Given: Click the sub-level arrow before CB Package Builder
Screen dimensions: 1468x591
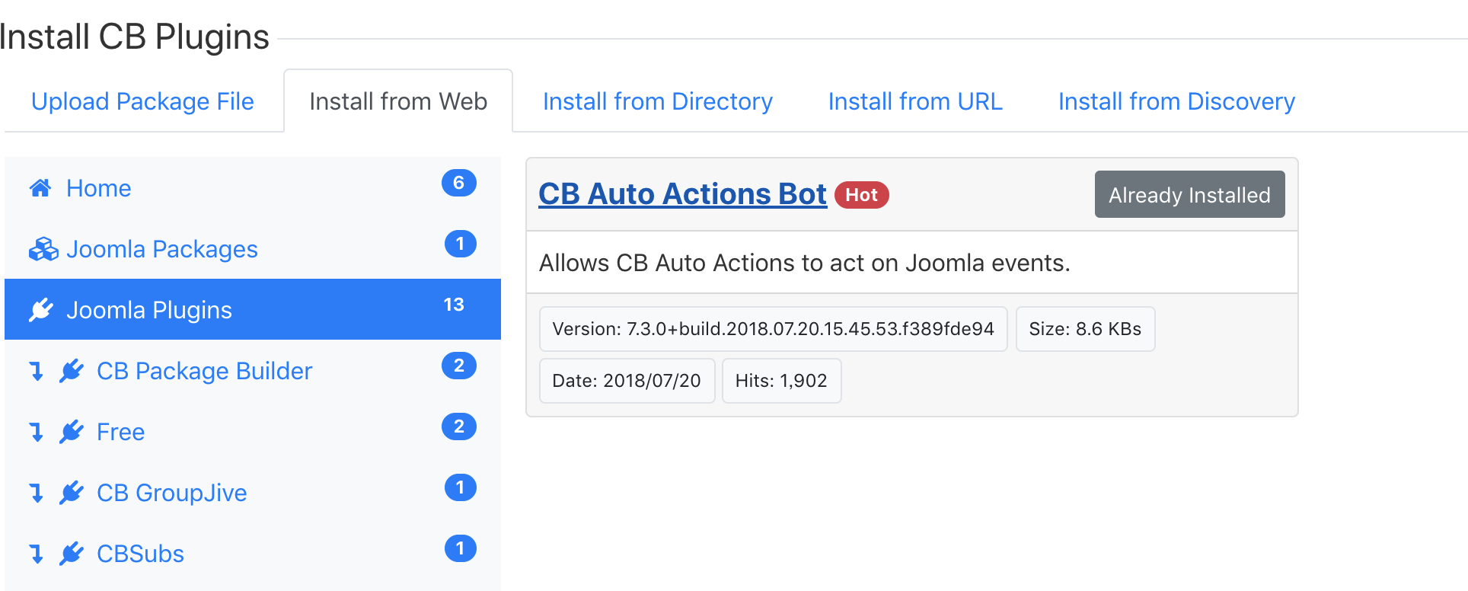Looking at the screenshot, I should [x=36, y=371].
